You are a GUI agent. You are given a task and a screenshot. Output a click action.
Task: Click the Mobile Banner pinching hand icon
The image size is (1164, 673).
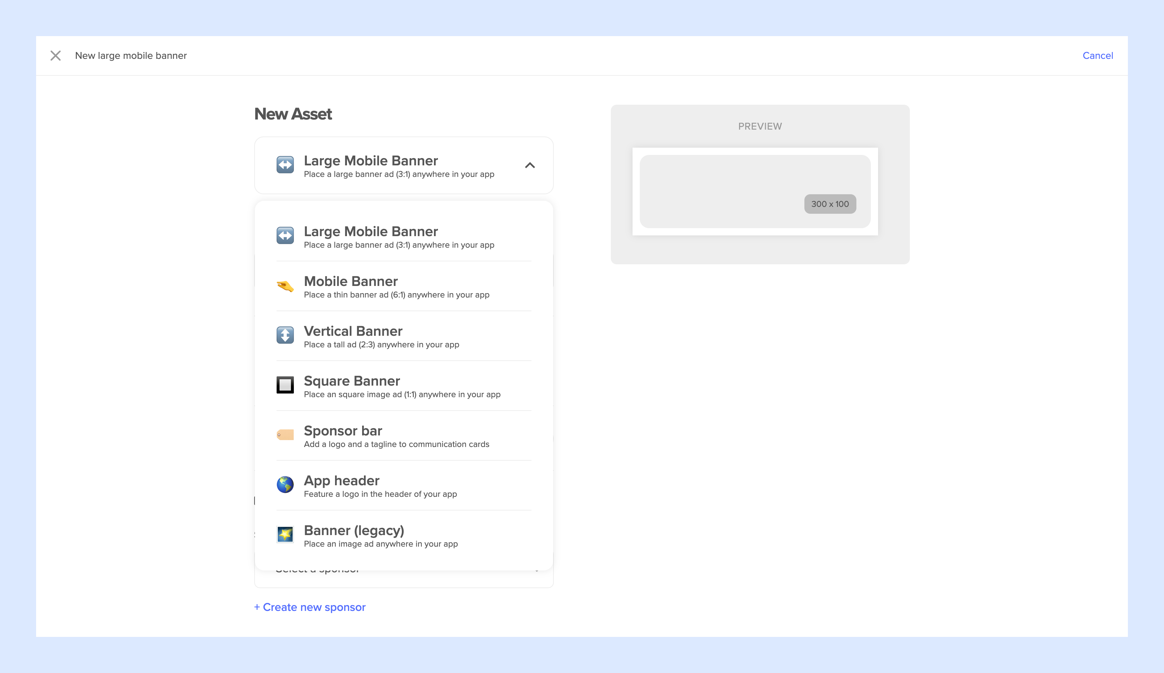tap(285, 286)
